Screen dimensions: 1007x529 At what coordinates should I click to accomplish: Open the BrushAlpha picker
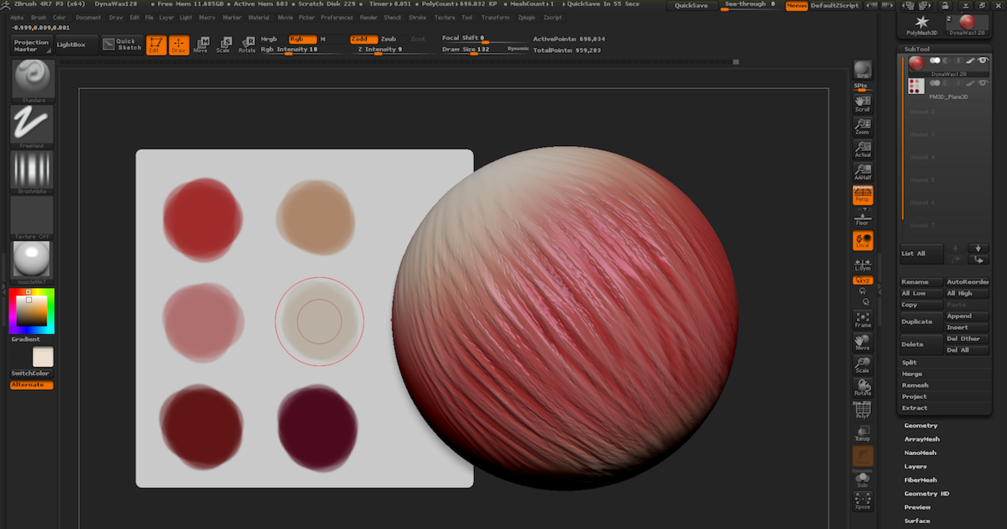(32, 171)
